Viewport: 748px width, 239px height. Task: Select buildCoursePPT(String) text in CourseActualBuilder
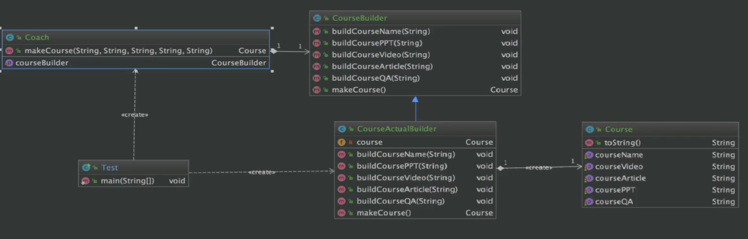(x=402, y=166)
